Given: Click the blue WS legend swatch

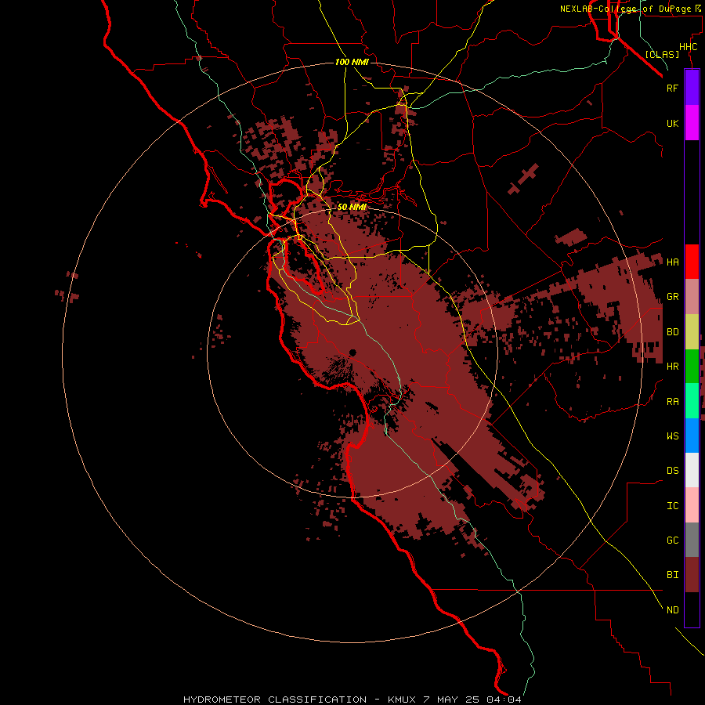Looking at the screenshot, I should (x=692, y=436).
